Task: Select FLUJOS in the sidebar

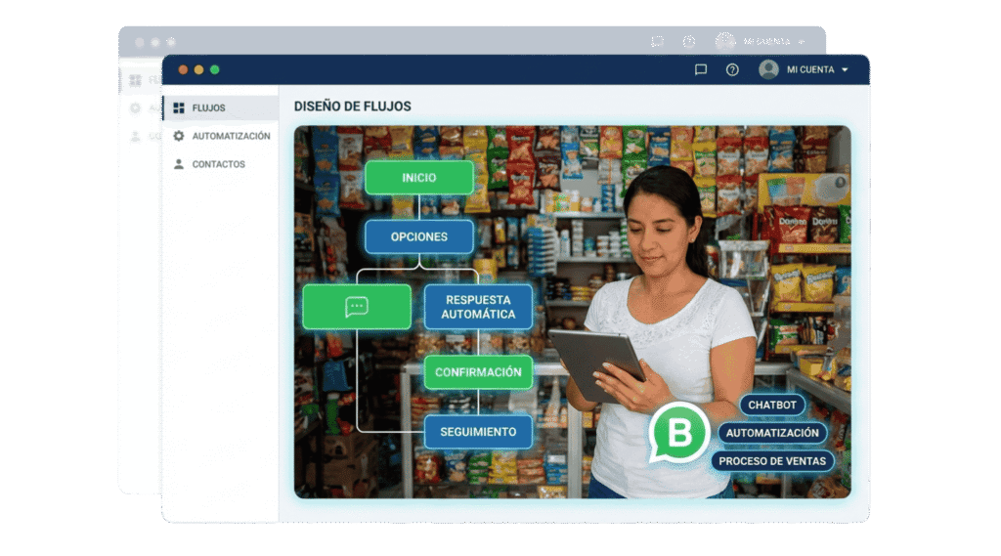Action: (221, 107)
